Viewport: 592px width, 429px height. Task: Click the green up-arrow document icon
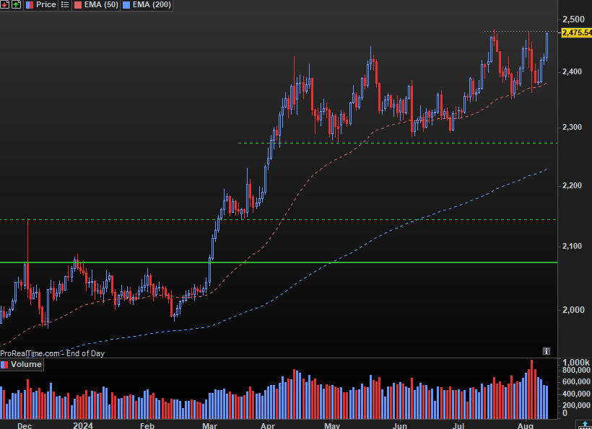tap(16, 4)
